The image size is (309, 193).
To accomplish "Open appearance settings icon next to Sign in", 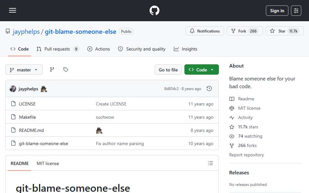I will tap(296, 11).
